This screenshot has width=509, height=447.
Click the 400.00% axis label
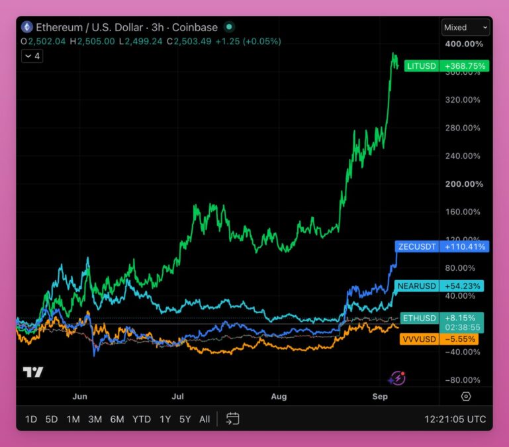click(x=464, y=44)
